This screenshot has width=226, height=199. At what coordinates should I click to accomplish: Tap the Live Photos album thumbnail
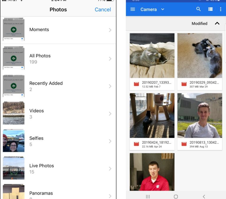[x=14, y=168]
